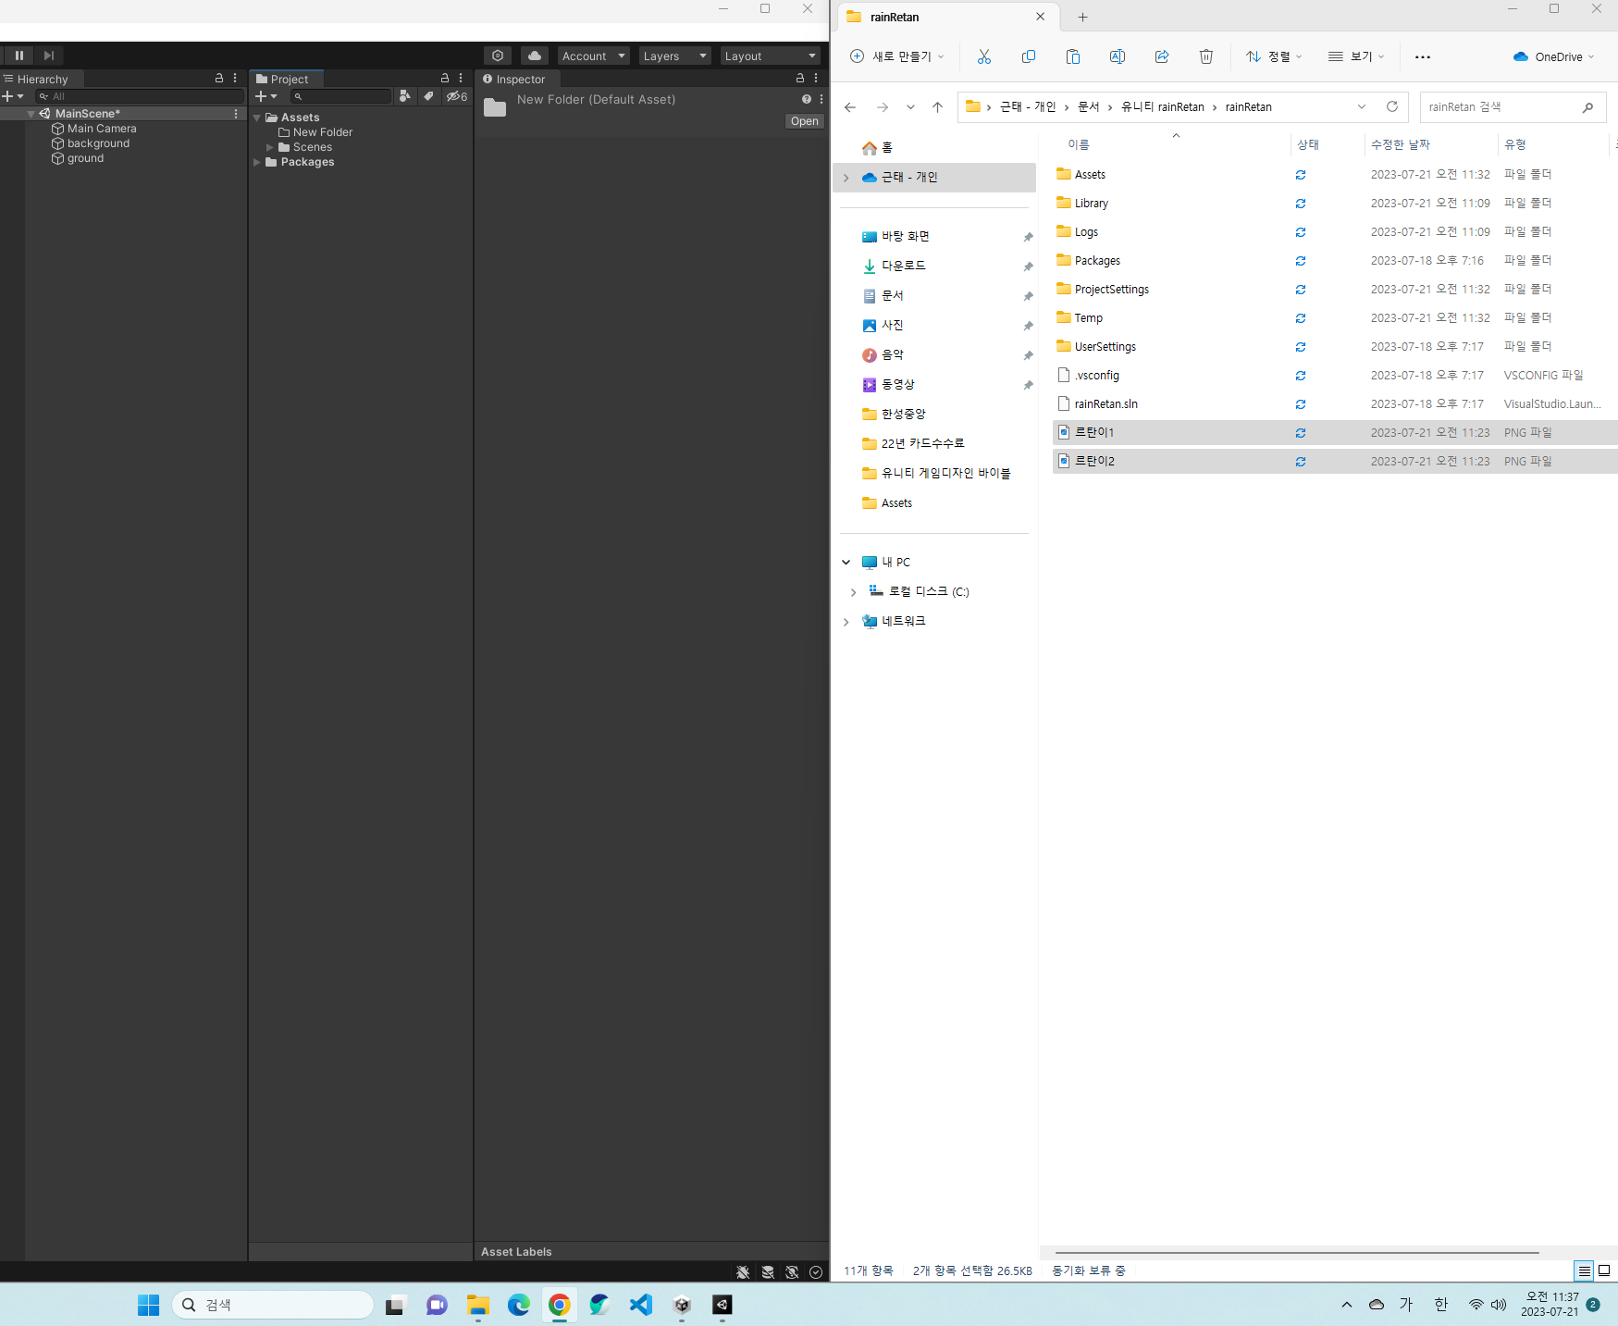Select the background object in Hierarchy
Image resolution: width=1618 pixels, height=1326 pixels.
click(98, 143)
